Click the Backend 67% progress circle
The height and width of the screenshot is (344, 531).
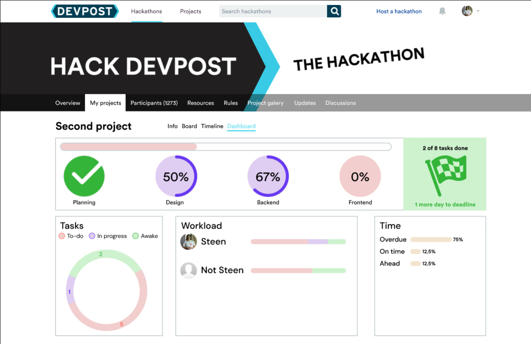[x=268, y=176]
